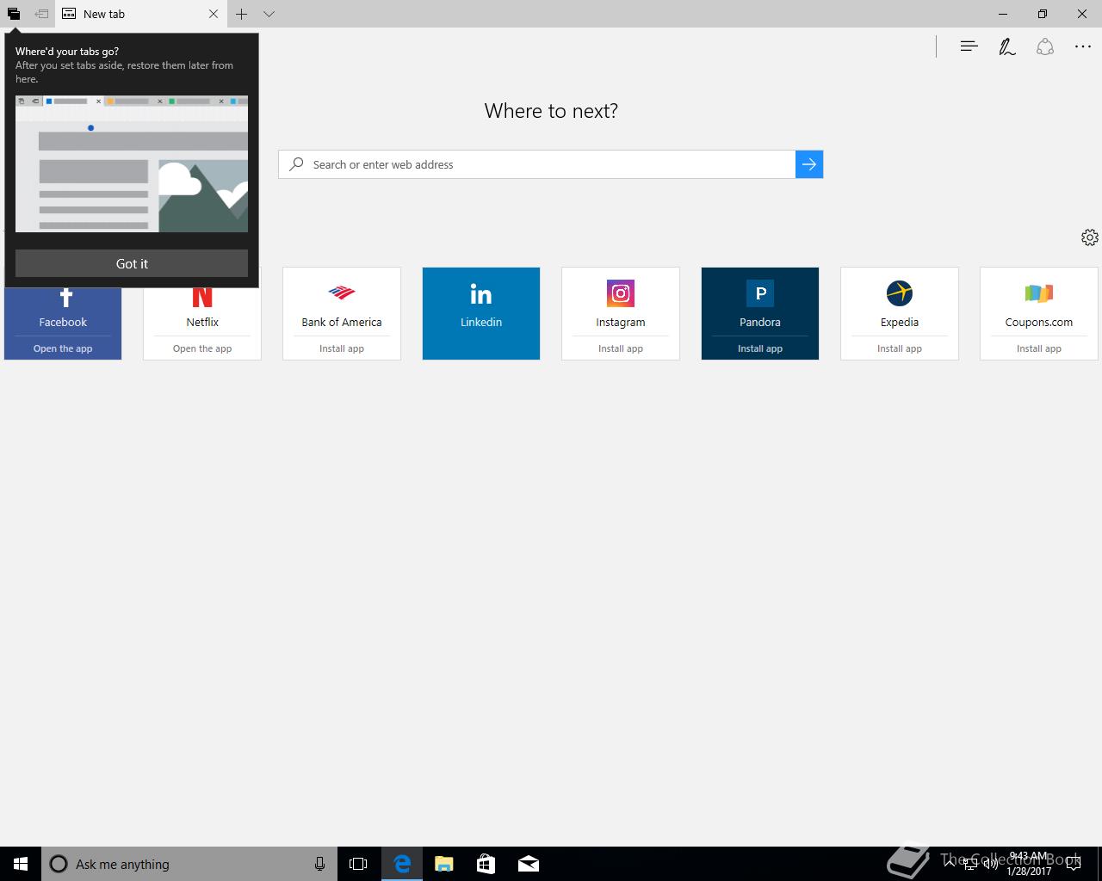Open File Explorer from the taskbar
This screenshot has width=1102, height=881.
[x=444, y=864]
